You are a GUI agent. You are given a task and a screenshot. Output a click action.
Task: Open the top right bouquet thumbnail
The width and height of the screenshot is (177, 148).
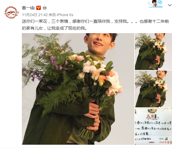coord(153,51)
